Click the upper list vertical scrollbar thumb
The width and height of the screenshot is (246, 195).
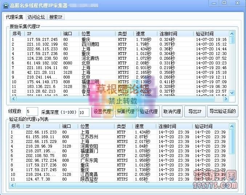click(x=232, y=40)
